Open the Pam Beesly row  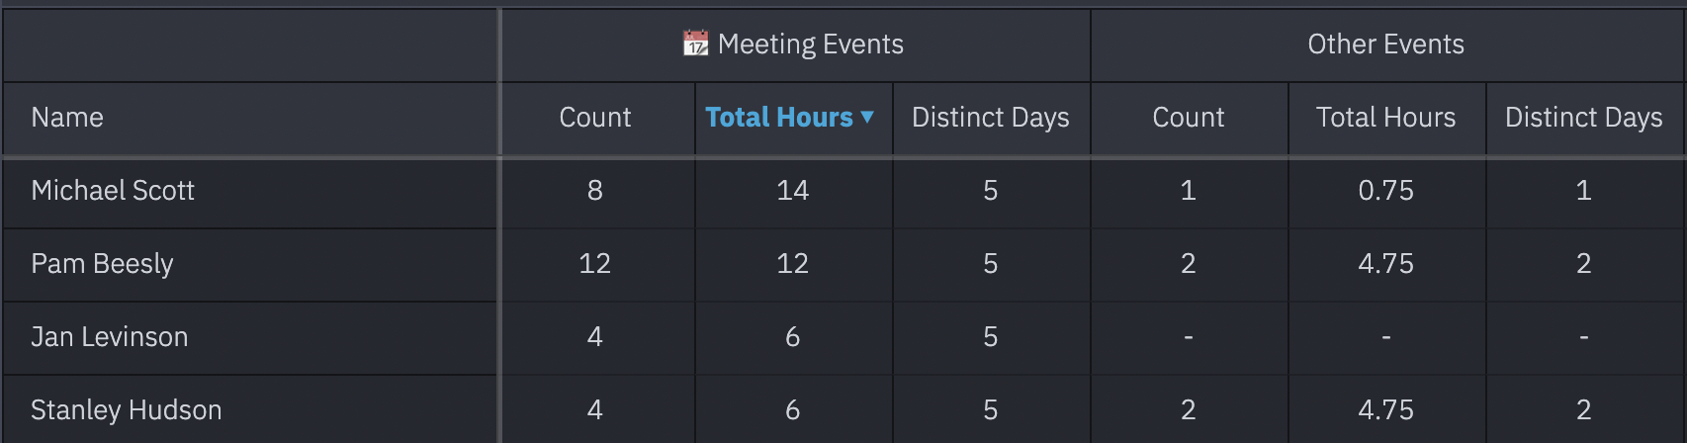[x=843, y=264]
